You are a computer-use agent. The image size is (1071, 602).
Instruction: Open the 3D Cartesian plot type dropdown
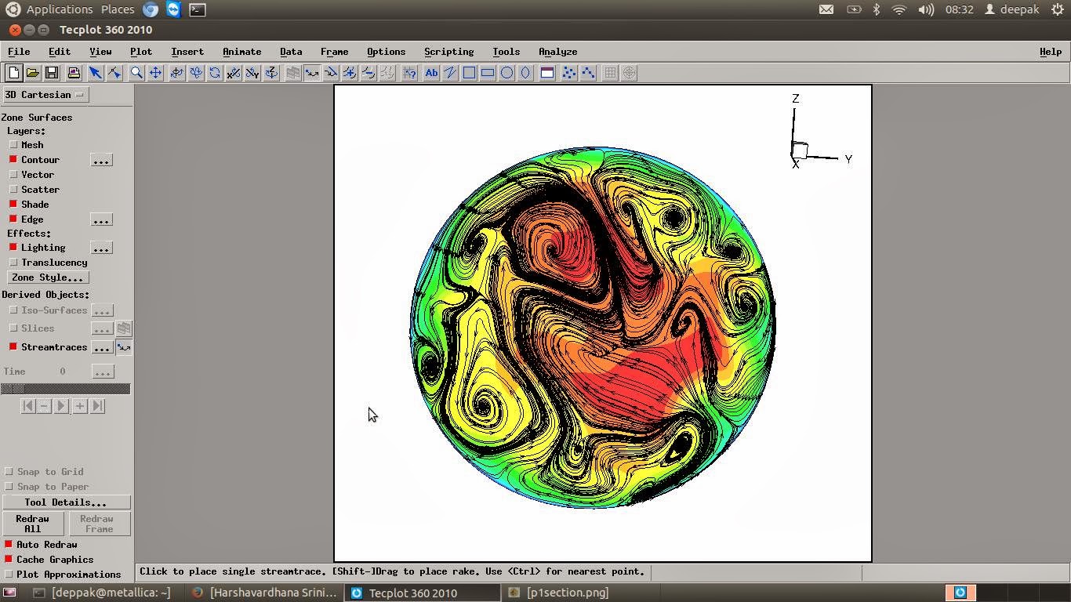(45, 94)
